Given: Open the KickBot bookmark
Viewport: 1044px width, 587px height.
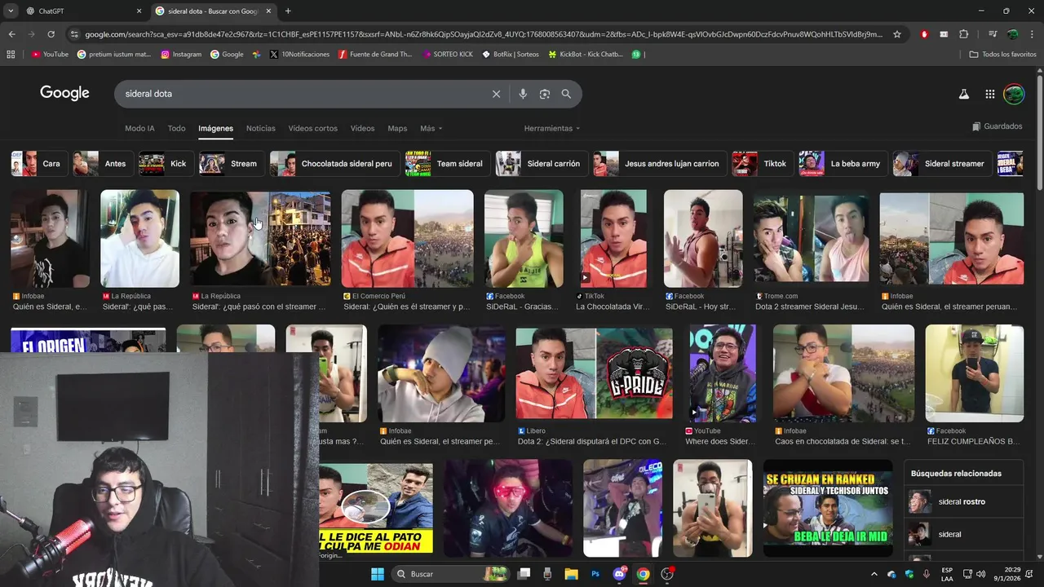Looking at the screenshot, I should pyautogui.click(x=585, y=55).
